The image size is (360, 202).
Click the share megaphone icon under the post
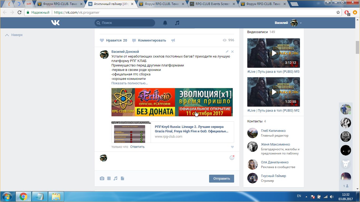[x=173, y=40]
